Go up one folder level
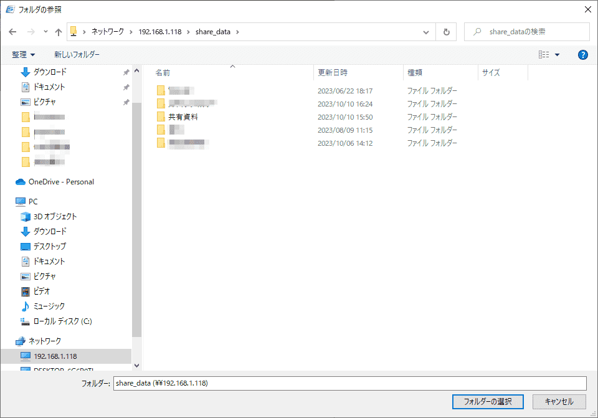 (59, 32)
